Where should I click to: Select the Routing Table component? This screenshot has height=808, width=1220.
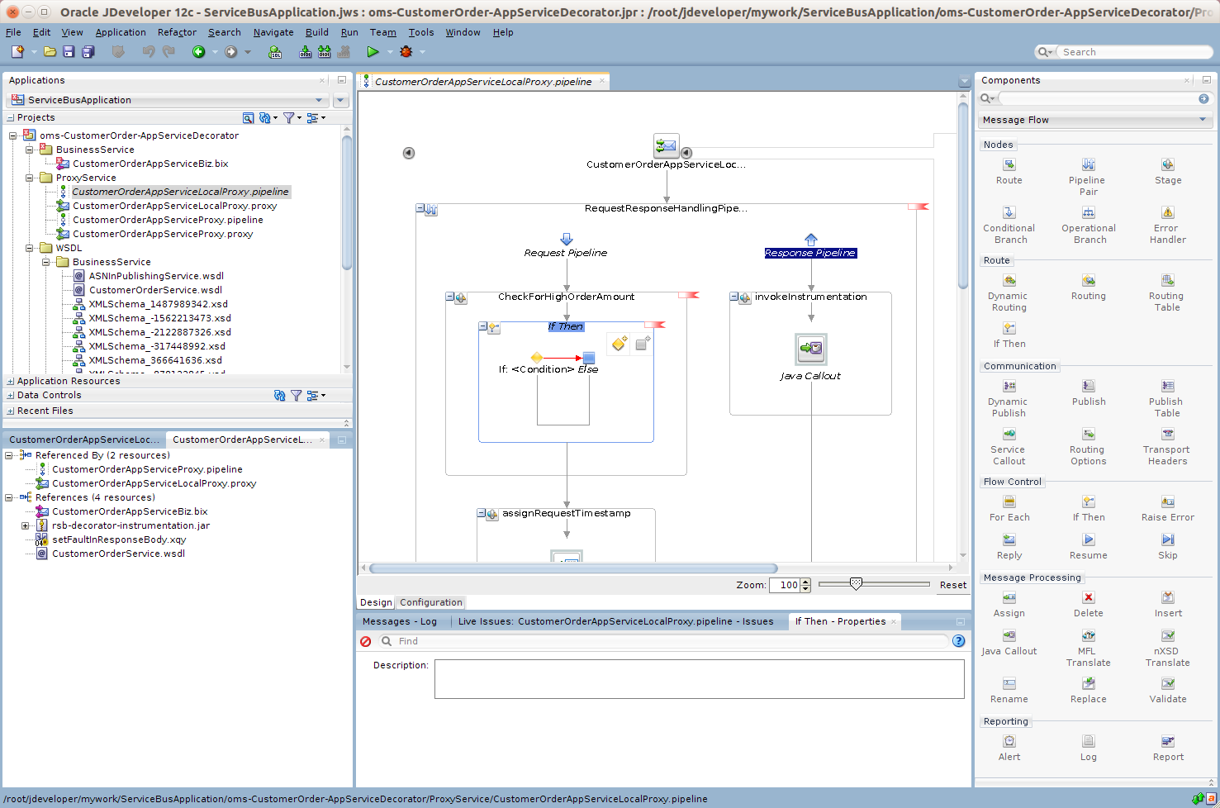[1167, 281]
